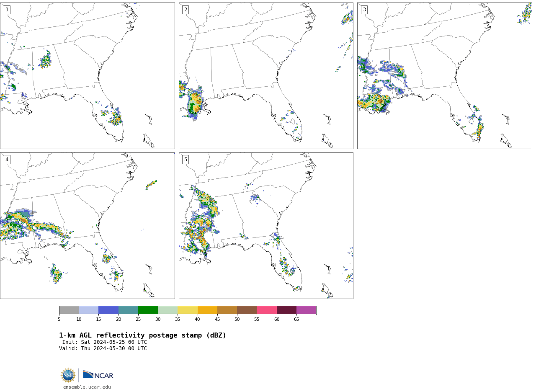Click the brown 50-55 dBZ swatch

coord(247,310)
